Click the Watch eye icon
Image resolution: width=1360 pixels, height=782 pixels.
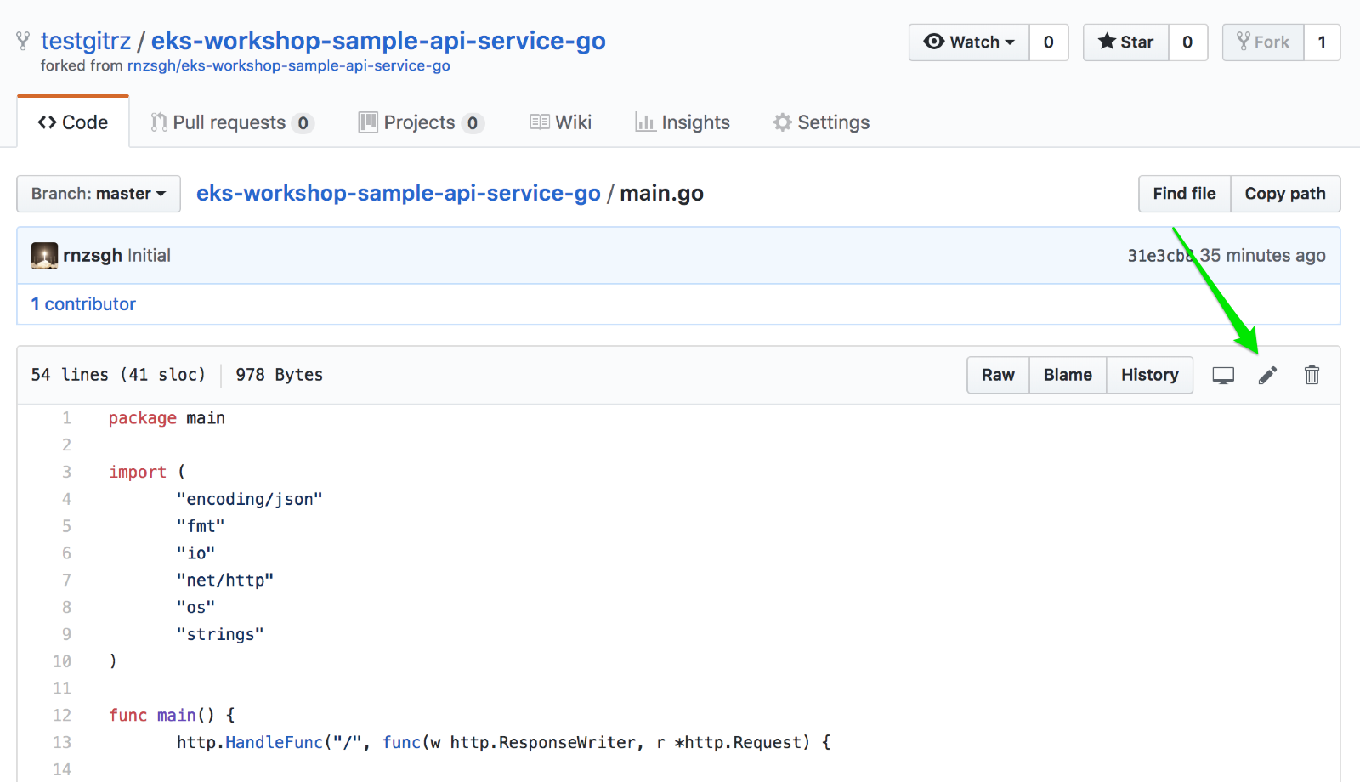click(936, 42)
